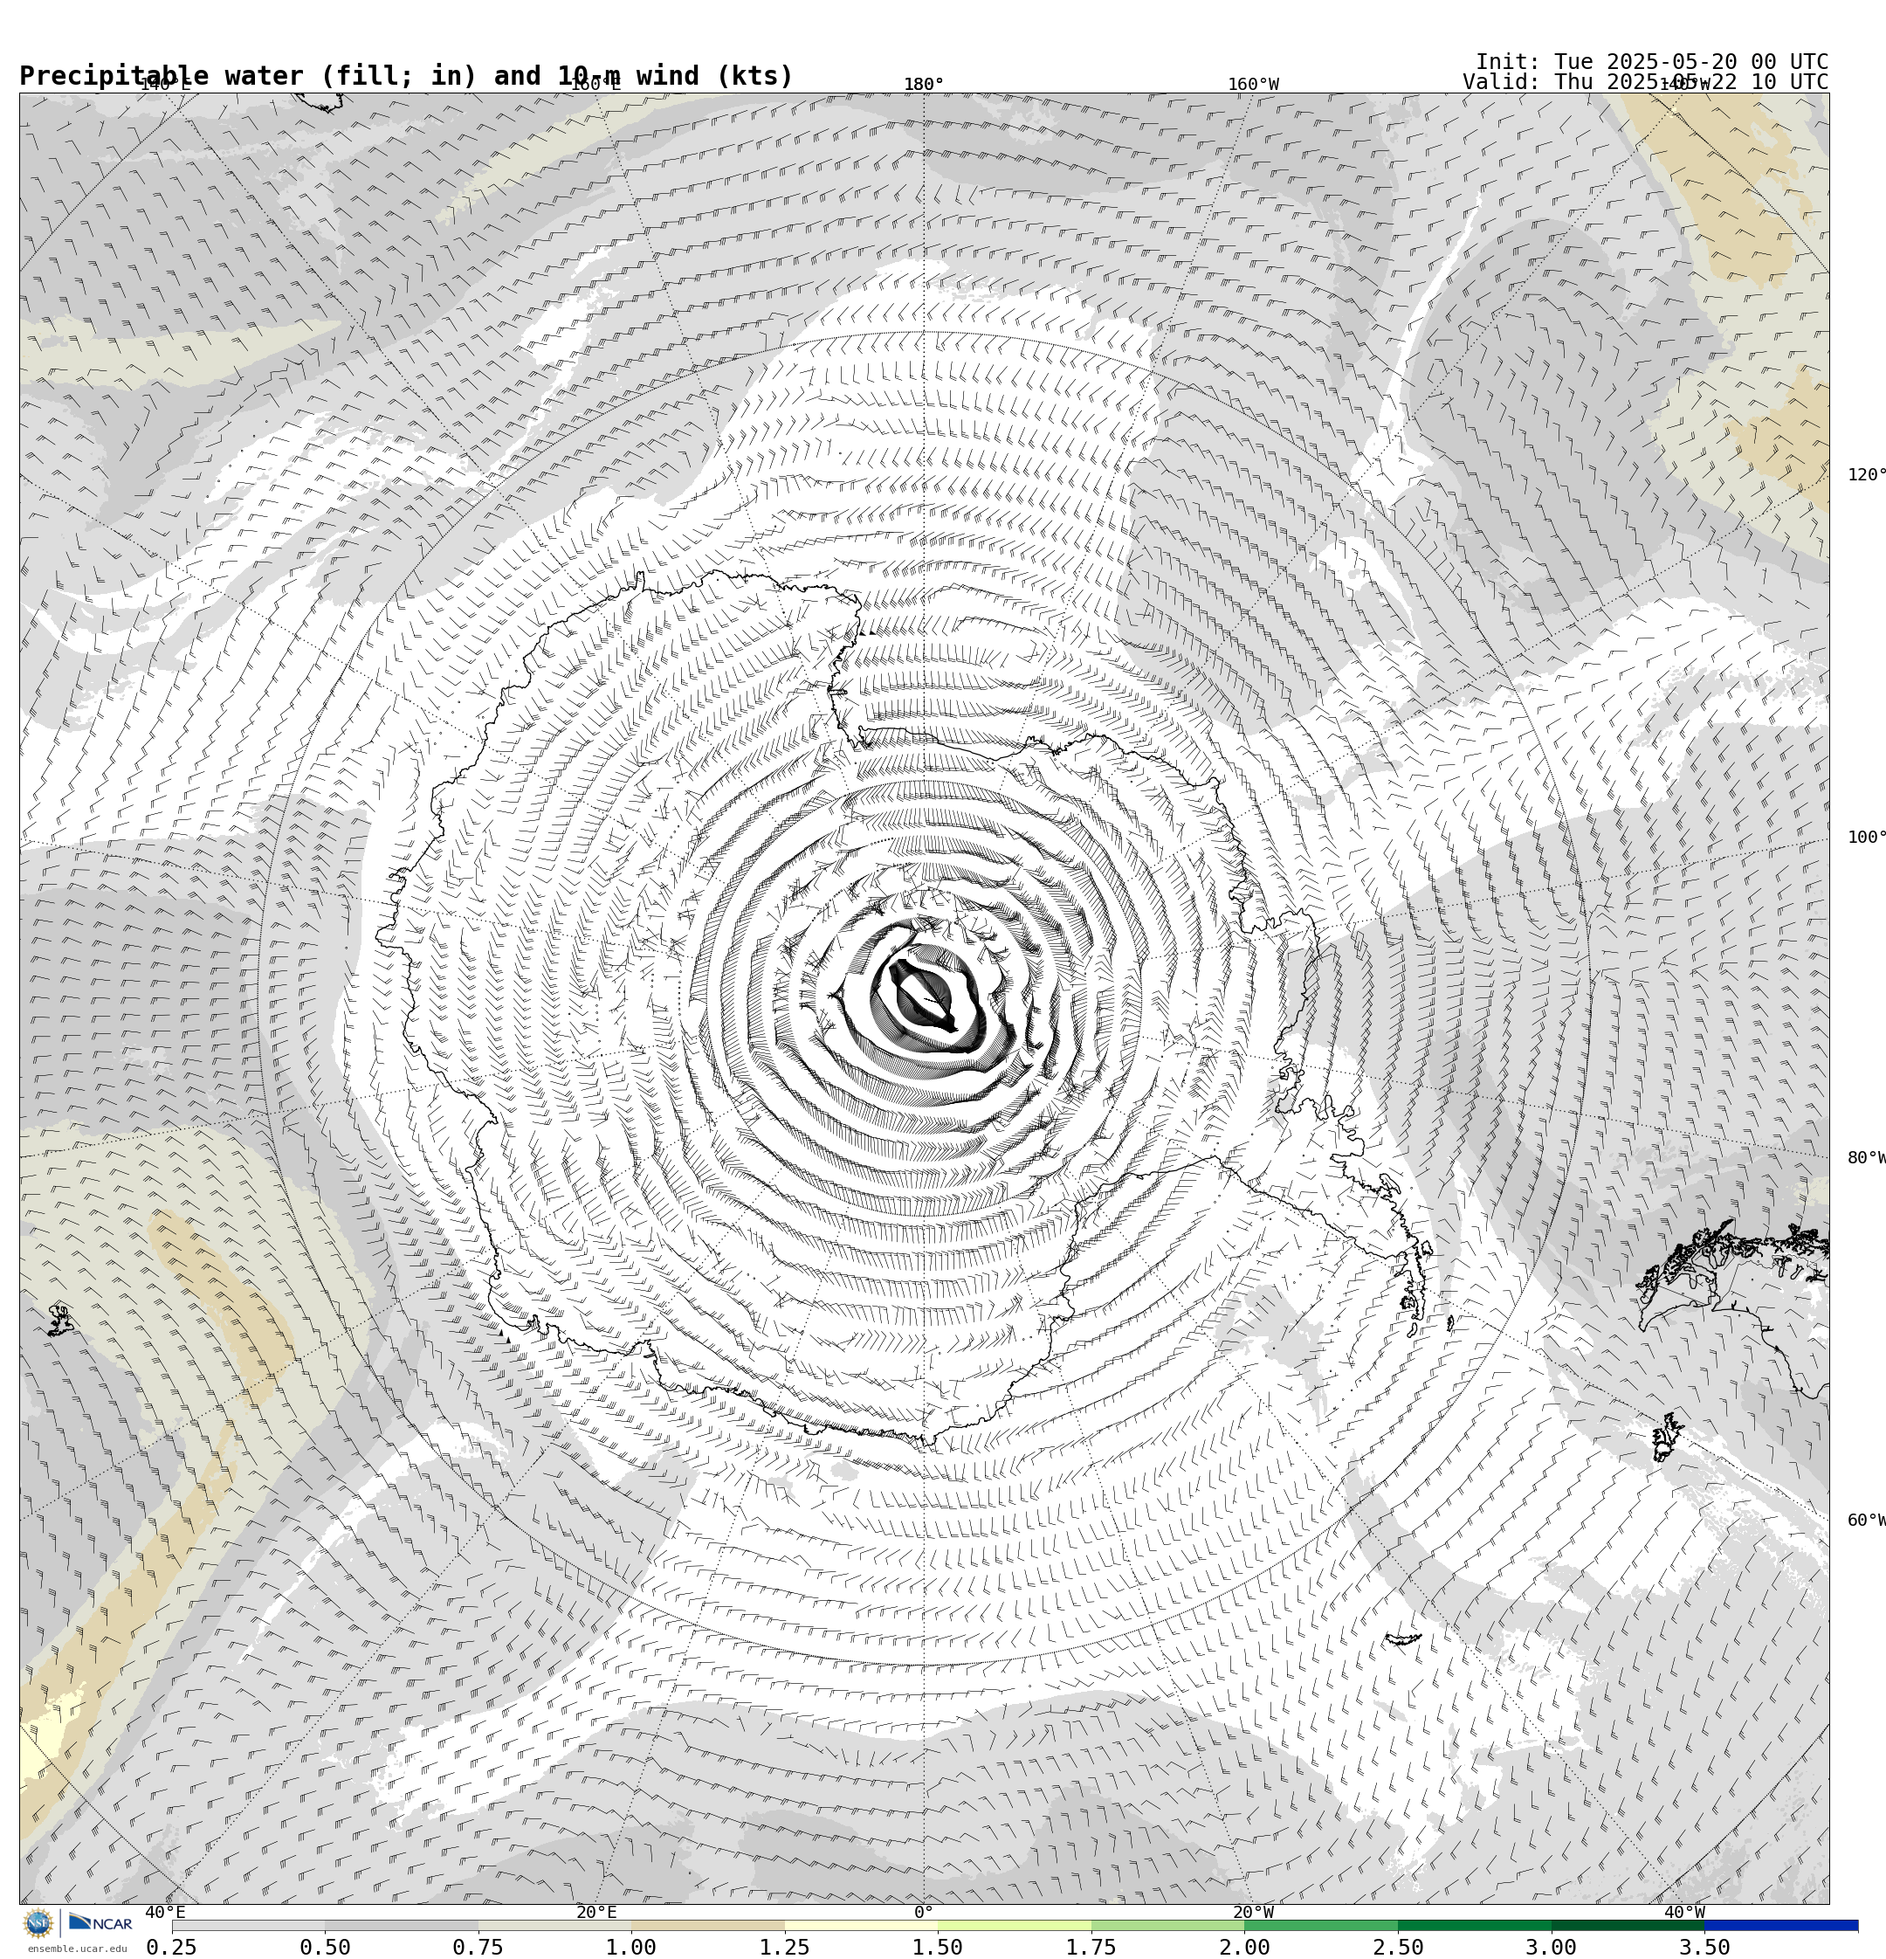Open the ensemble.ucar.edu link text
This screenshot has width=1886, height=1959.
77,1949
